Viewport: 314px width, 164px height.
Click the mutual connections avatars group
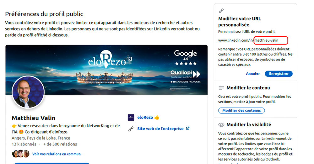tap(21, 154)
